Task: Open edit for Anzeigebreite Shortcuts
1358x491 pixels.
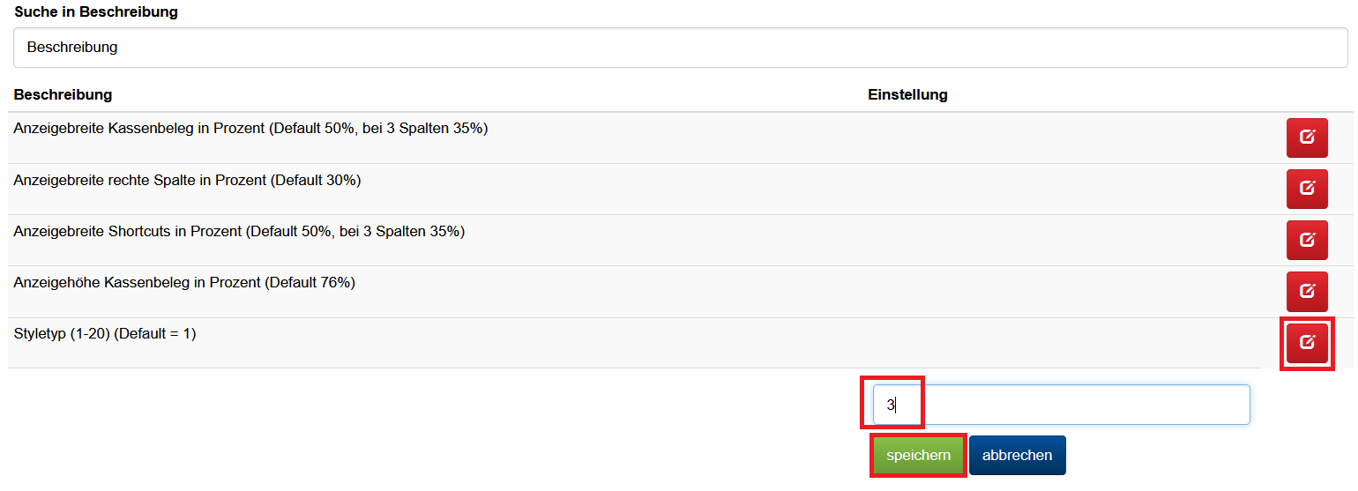Action: [1307, 240]
